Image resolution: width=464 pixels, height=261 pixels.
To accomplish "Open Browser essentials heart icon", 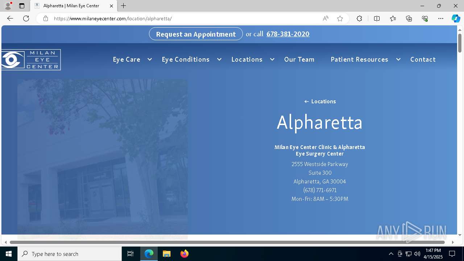I will tap(425, 18).
